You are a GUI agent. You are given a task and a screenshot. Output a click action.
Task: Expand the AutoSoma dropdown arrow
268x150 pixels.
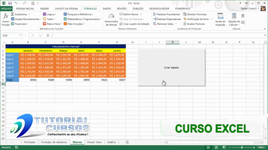pyautogui.click(x=29, y=14)
